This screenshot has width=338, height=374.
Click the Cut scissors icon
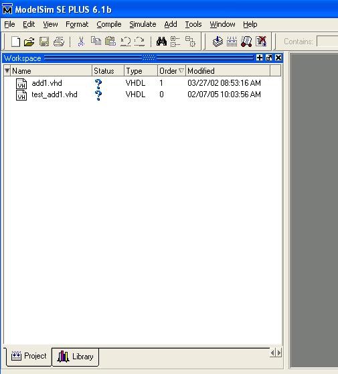tap(81, 42)
